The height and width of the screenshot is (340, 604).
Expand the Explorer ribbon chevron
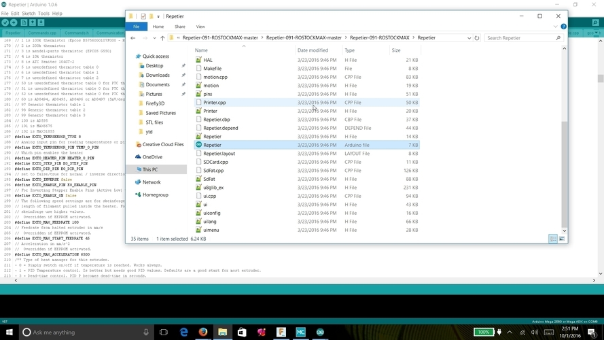[556, 27]
